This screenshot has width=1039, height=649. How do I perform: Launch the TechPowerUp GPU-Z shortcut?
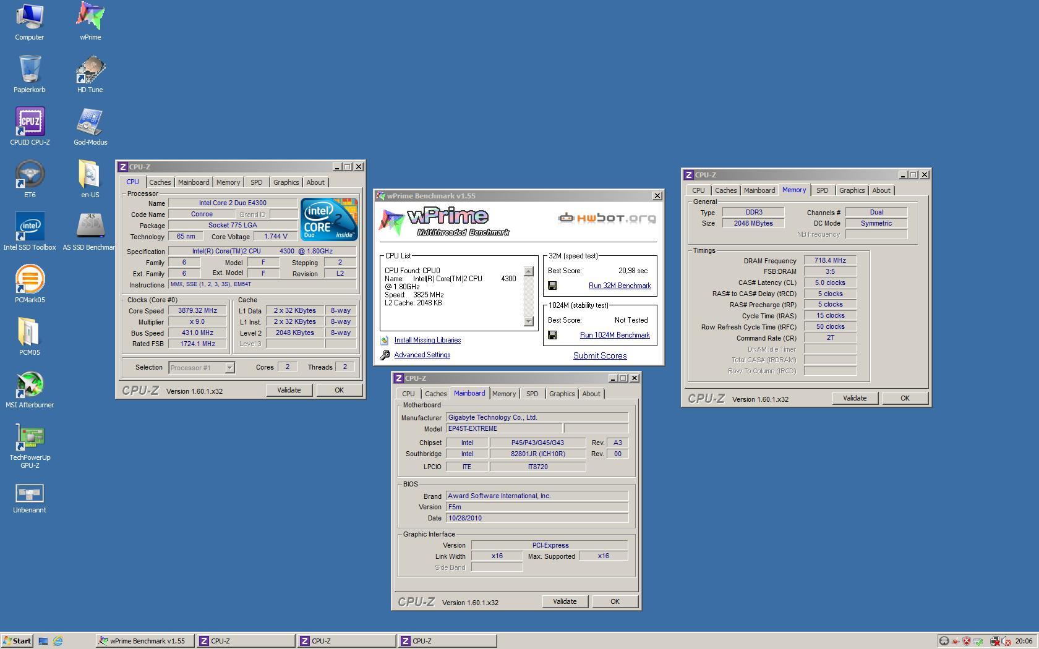30,446
